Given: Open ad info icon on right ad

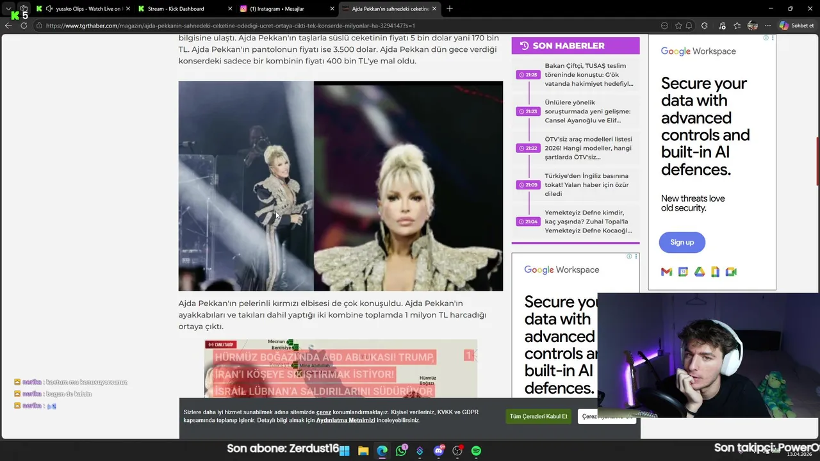Looking at the screenshot, I should [766, 38].
